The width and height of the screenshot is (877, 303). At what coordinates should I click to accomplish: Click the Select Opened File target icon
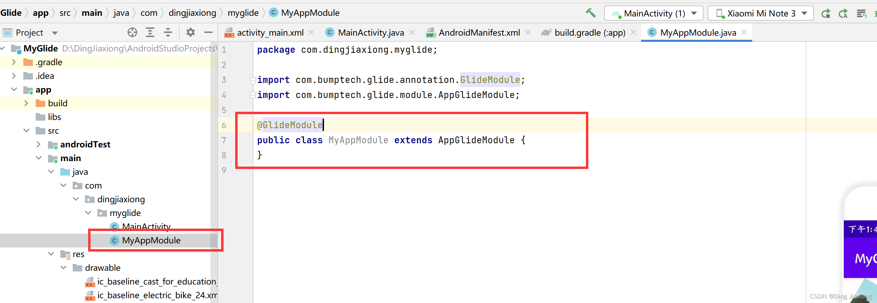(132, 33)
